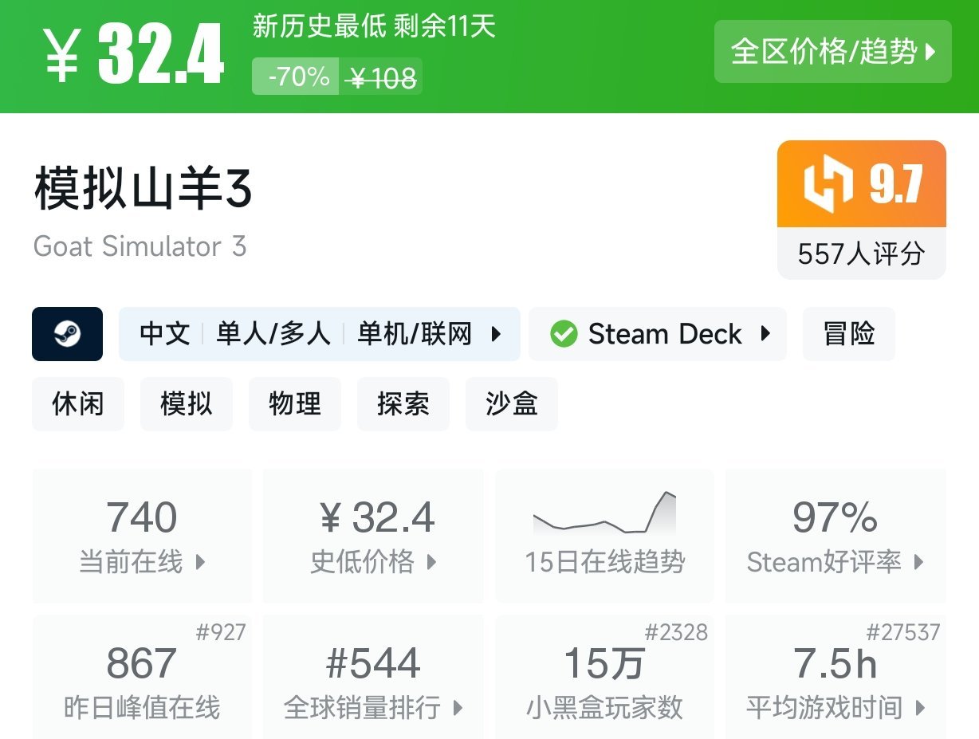Click the -70% discount badge
The height and width of the screenshot is (739, 979).
point(296,77)
